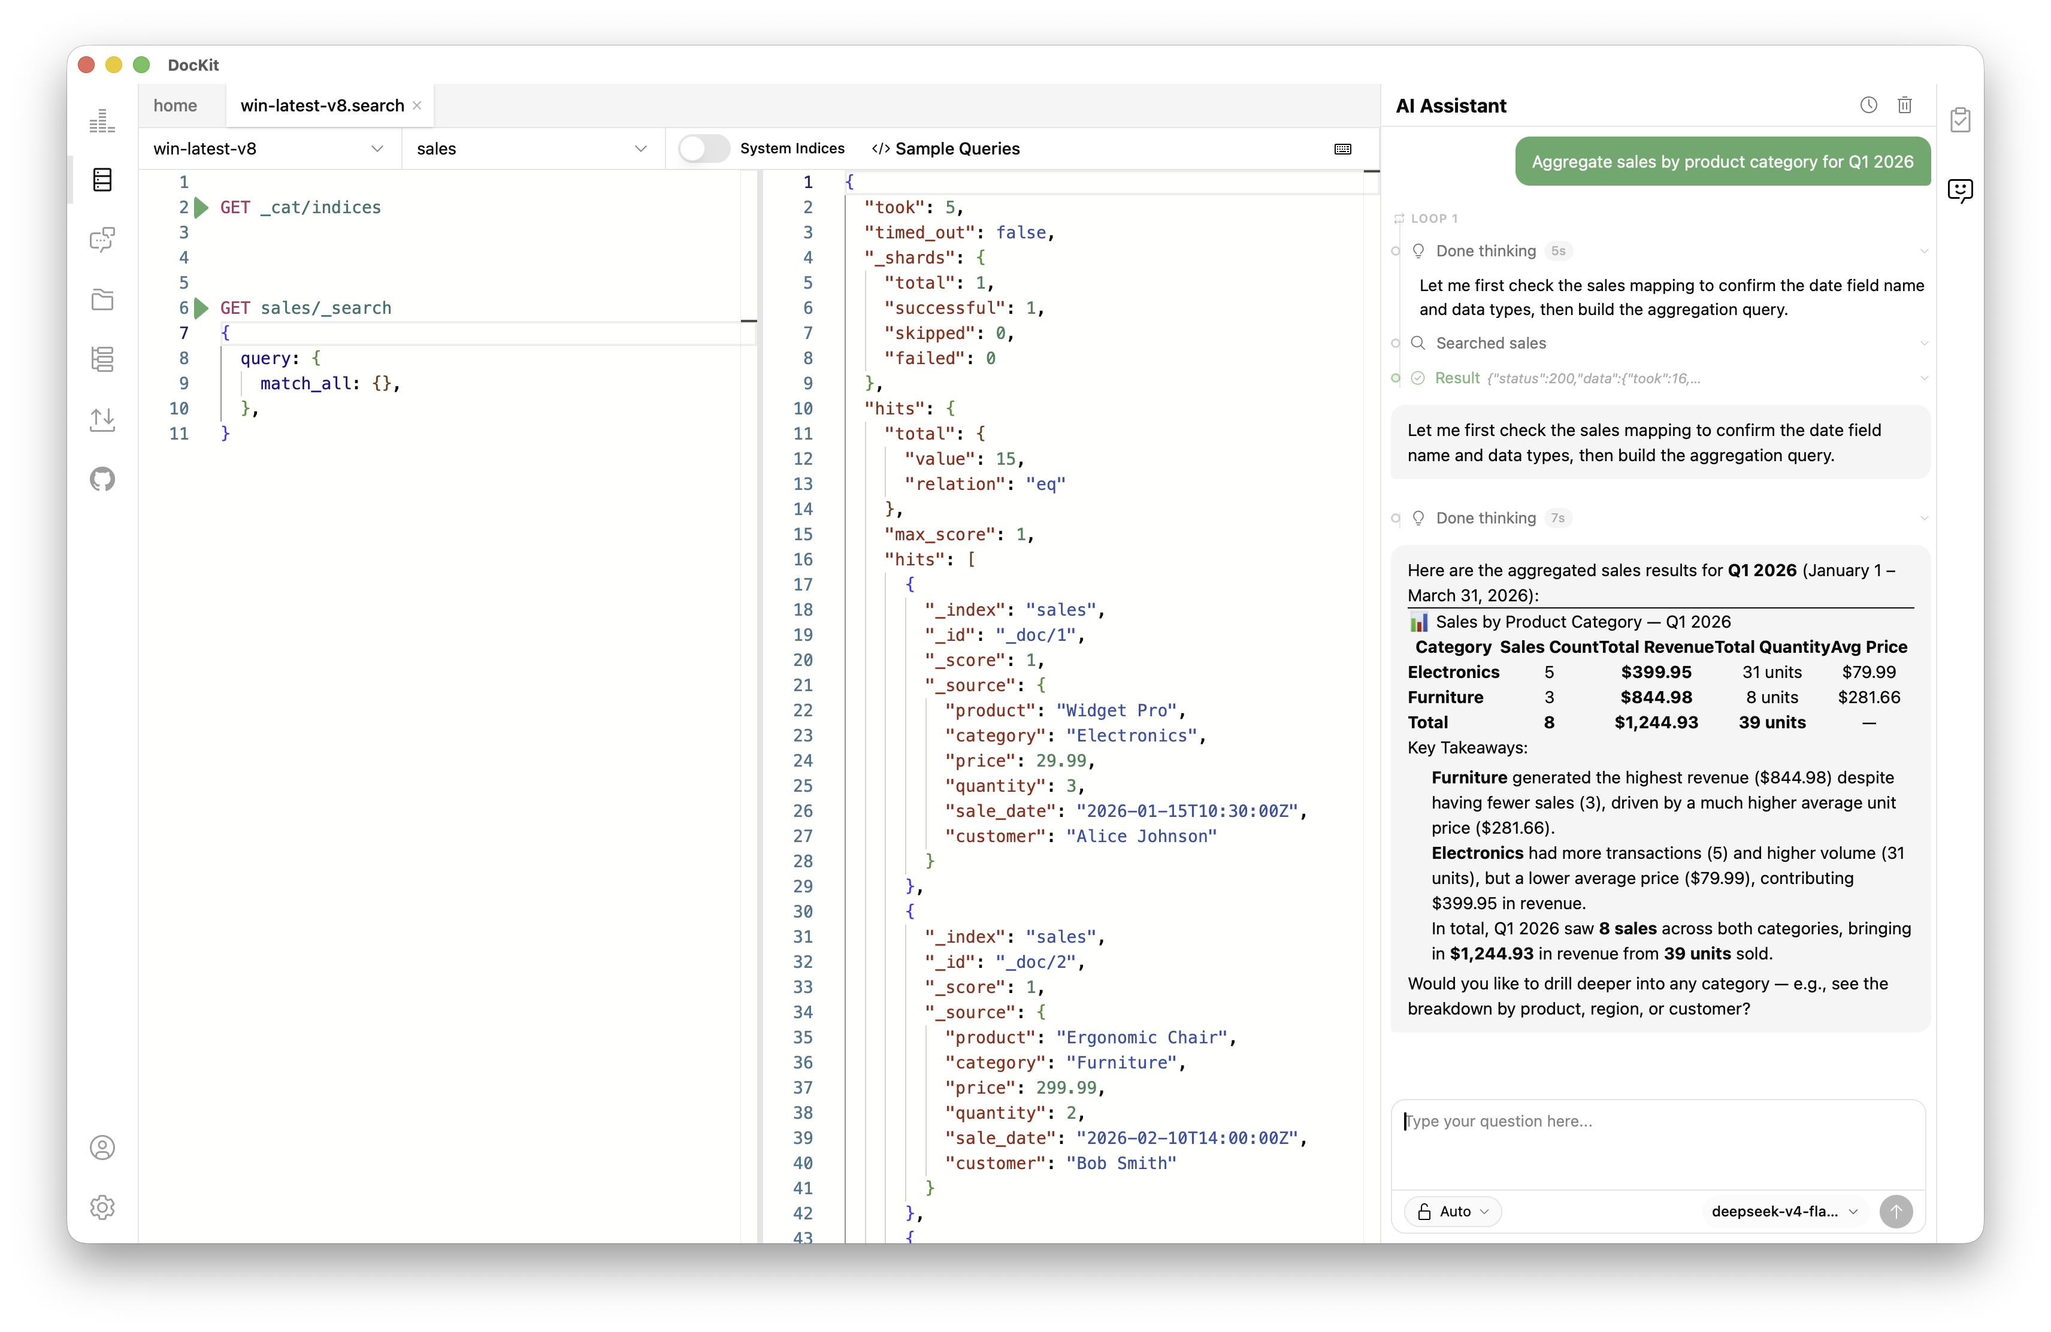Click the Searched sales magnifier icon
The height and width of the screenshot is (1332, 2051).
pyautogui.click(x=1418, y=344)
